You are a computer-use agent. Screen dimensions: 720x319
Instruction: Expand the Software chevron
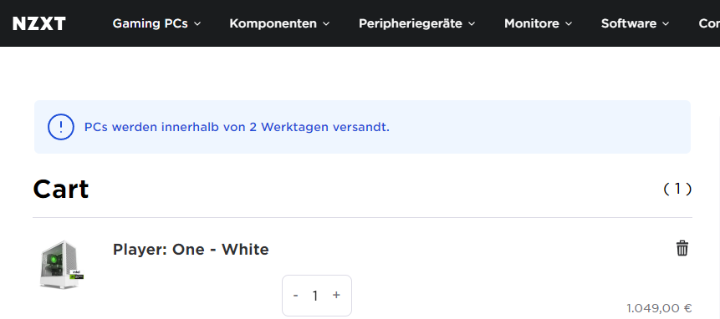click(x=666, y=24)
